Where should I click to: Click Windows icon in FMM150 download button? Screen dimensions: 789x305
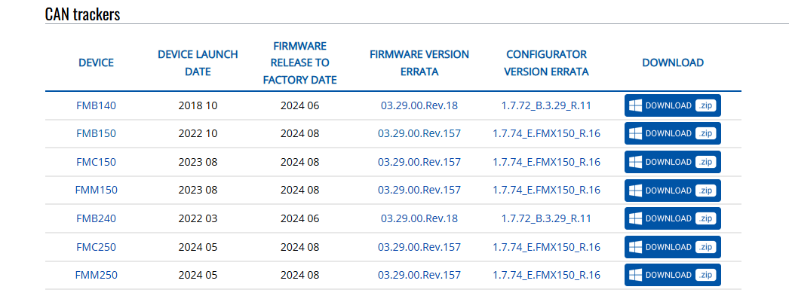[635, 190]
